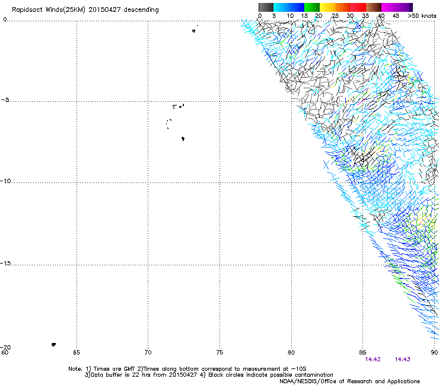
Task: Click the island marker near 72E 7S
Action: coord(183,139)
